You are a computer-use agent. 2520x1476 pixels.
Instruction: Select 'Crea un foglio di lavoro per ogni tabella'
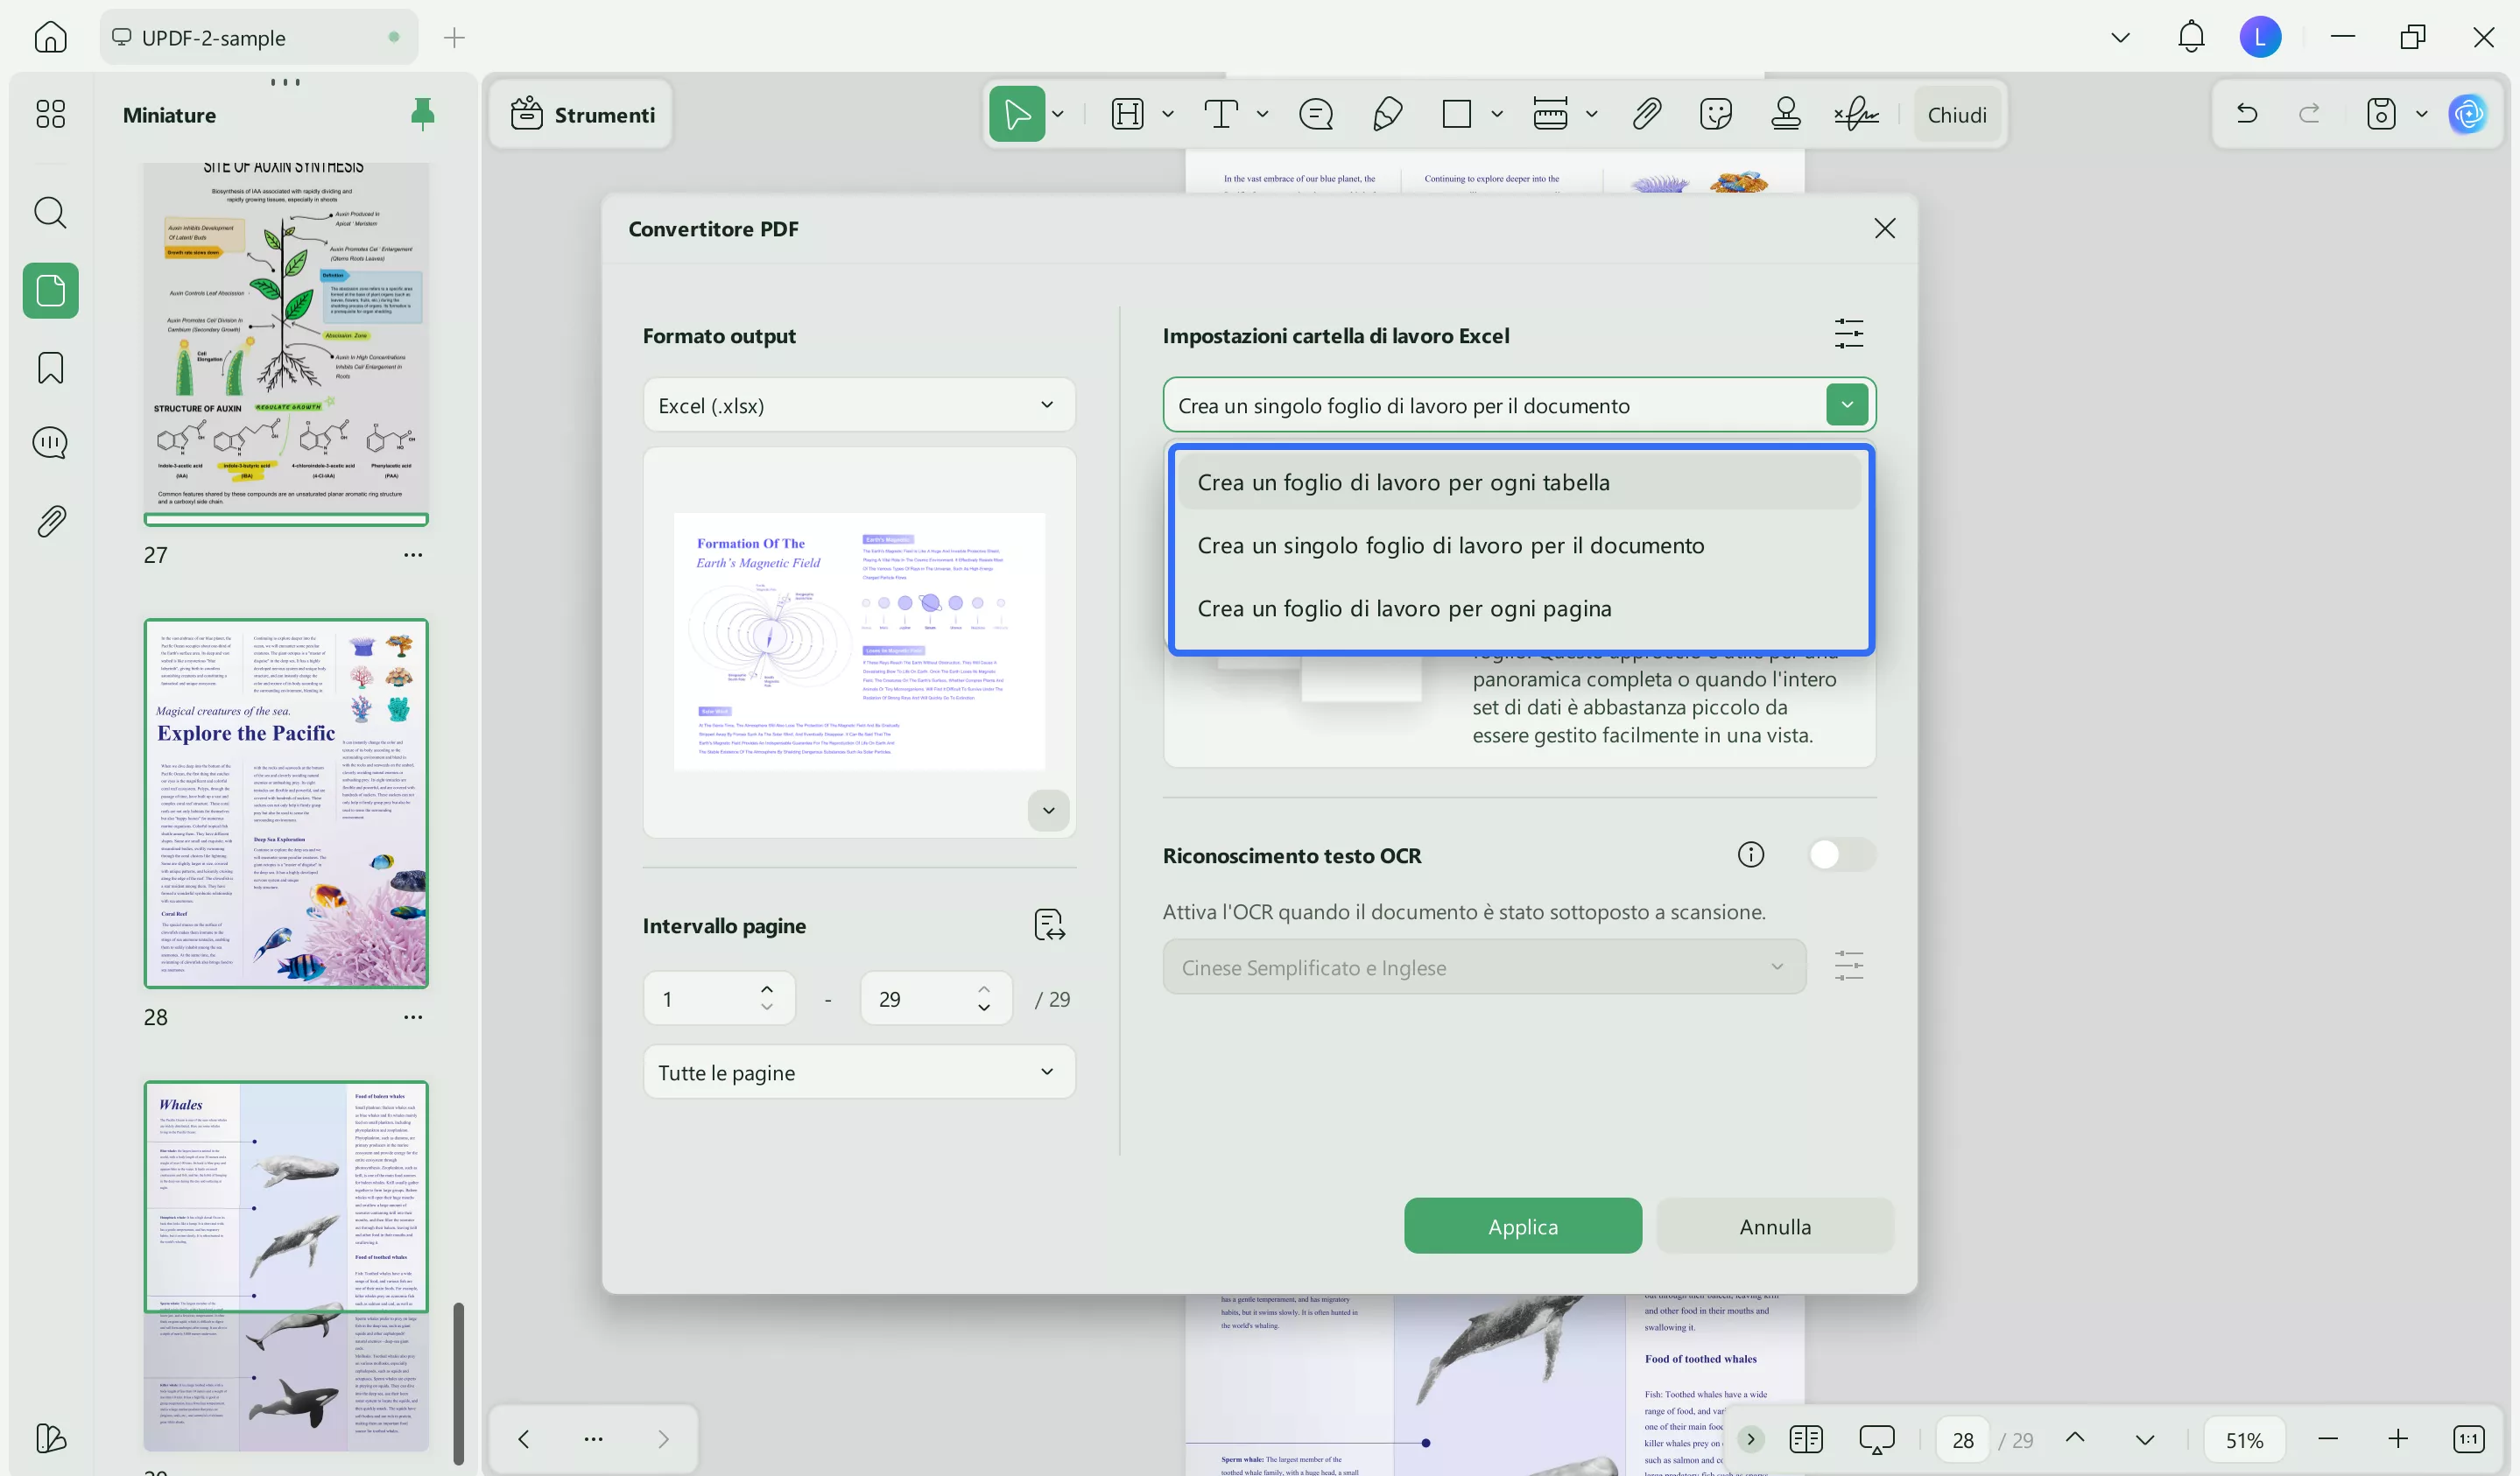1403,481
